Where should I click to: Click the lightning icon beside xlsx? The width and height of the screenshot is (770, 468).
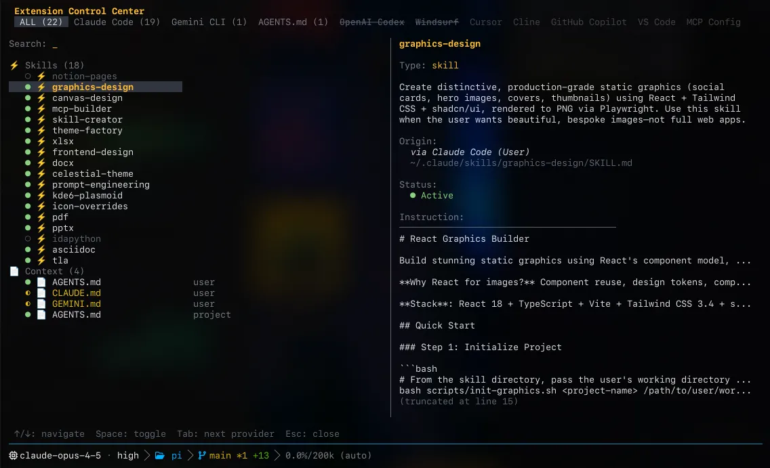pos(42,142)
